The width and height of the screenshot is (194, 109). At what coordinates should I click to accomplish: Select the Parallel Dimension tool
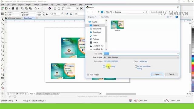(2, 65)
